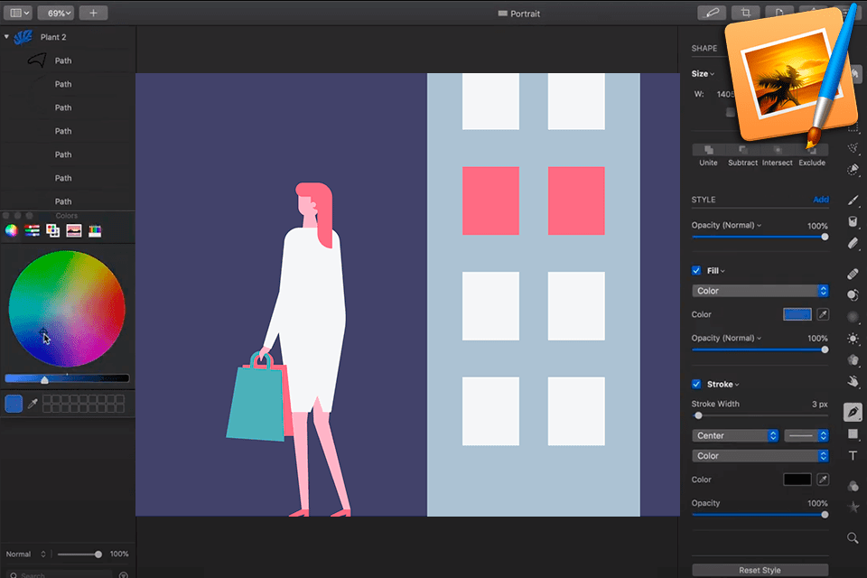Select the Path layer with outline thumbnail
Screen dimensions: 867x578
click(x=68, y=61)
